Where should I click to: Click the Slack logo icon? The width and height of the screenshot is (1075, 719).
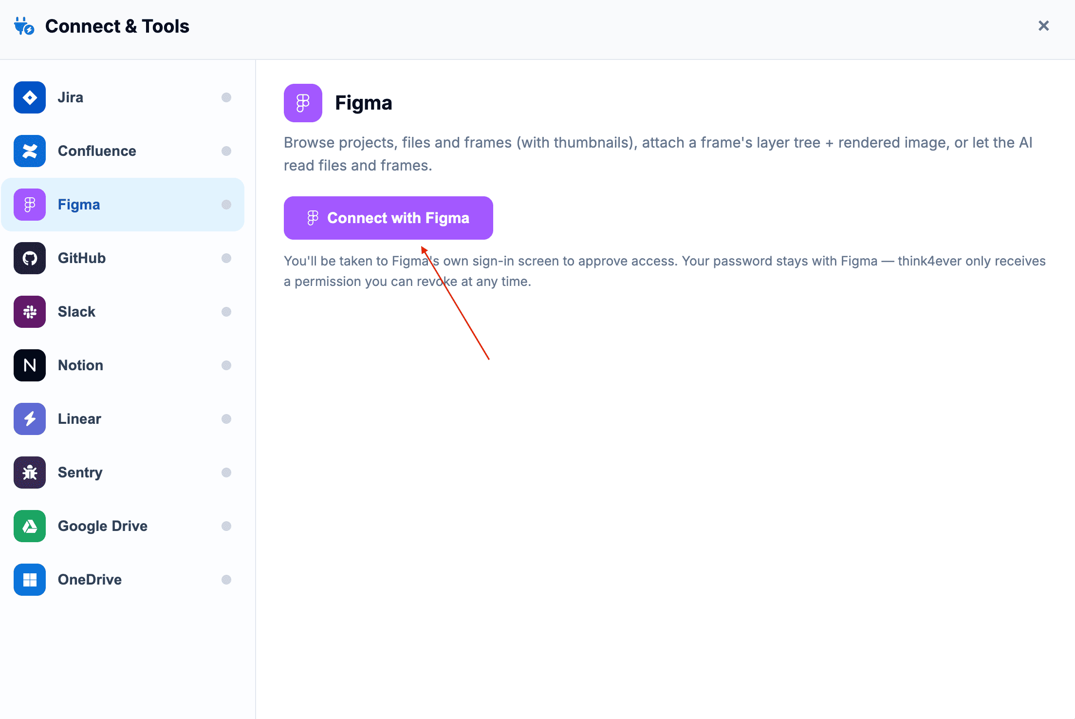pyautogui.click(x=30, y=312)
